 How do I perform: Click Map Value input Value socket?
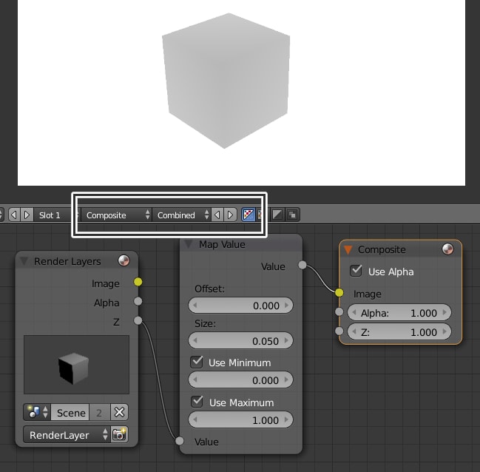(x=180, y=441)
